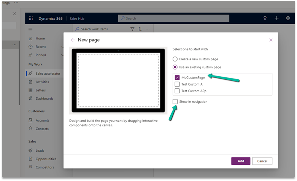Uncheck the MuCustomPage checkbox

177,78
